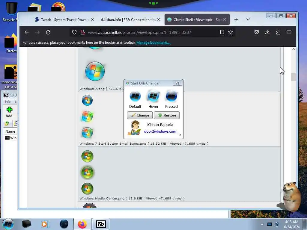Open the Pocket save icon
The width and height of the screenshot is (307, 230).
pos(257,32)
